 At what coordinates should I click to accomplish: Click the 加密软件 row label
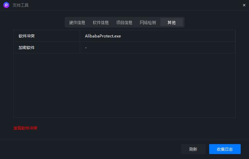[x=27, y=47]
